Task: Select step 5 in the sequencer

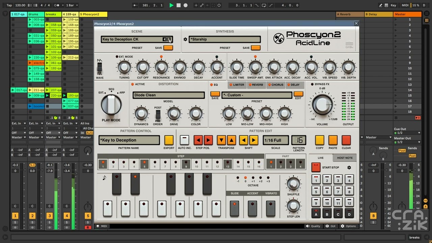Action: point(144,164)
